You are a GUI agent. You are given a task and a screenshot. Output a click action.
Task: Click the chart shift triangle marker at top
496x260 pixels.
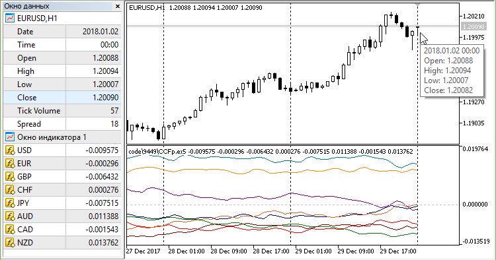[417, 5]
